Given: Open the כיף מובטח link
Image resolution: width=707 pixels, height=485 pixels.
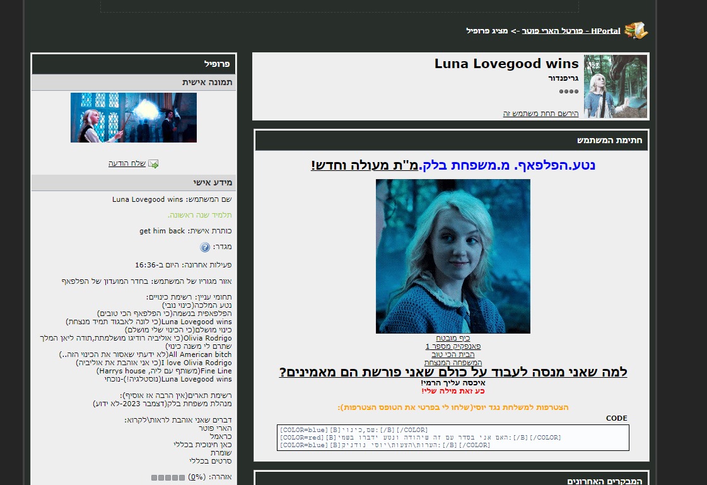Looking at the screenshot, I should coord(453,338).
